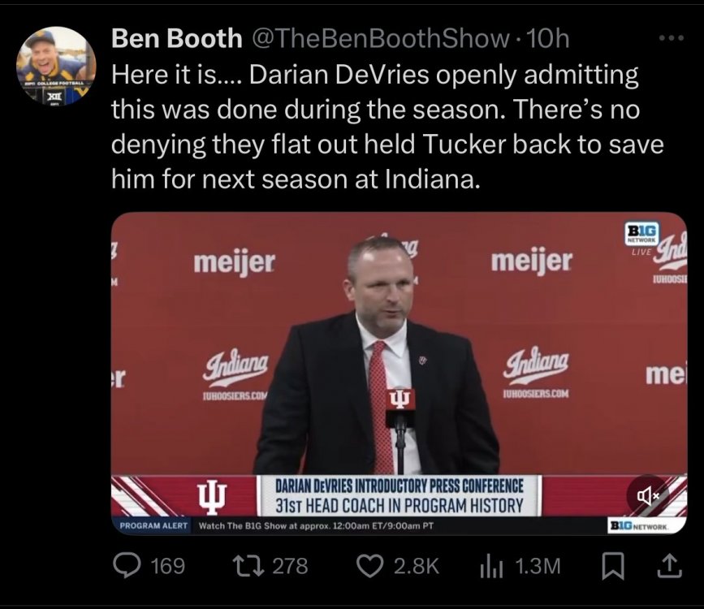Like the tweet with the heart icon

(x=369, y=565)
